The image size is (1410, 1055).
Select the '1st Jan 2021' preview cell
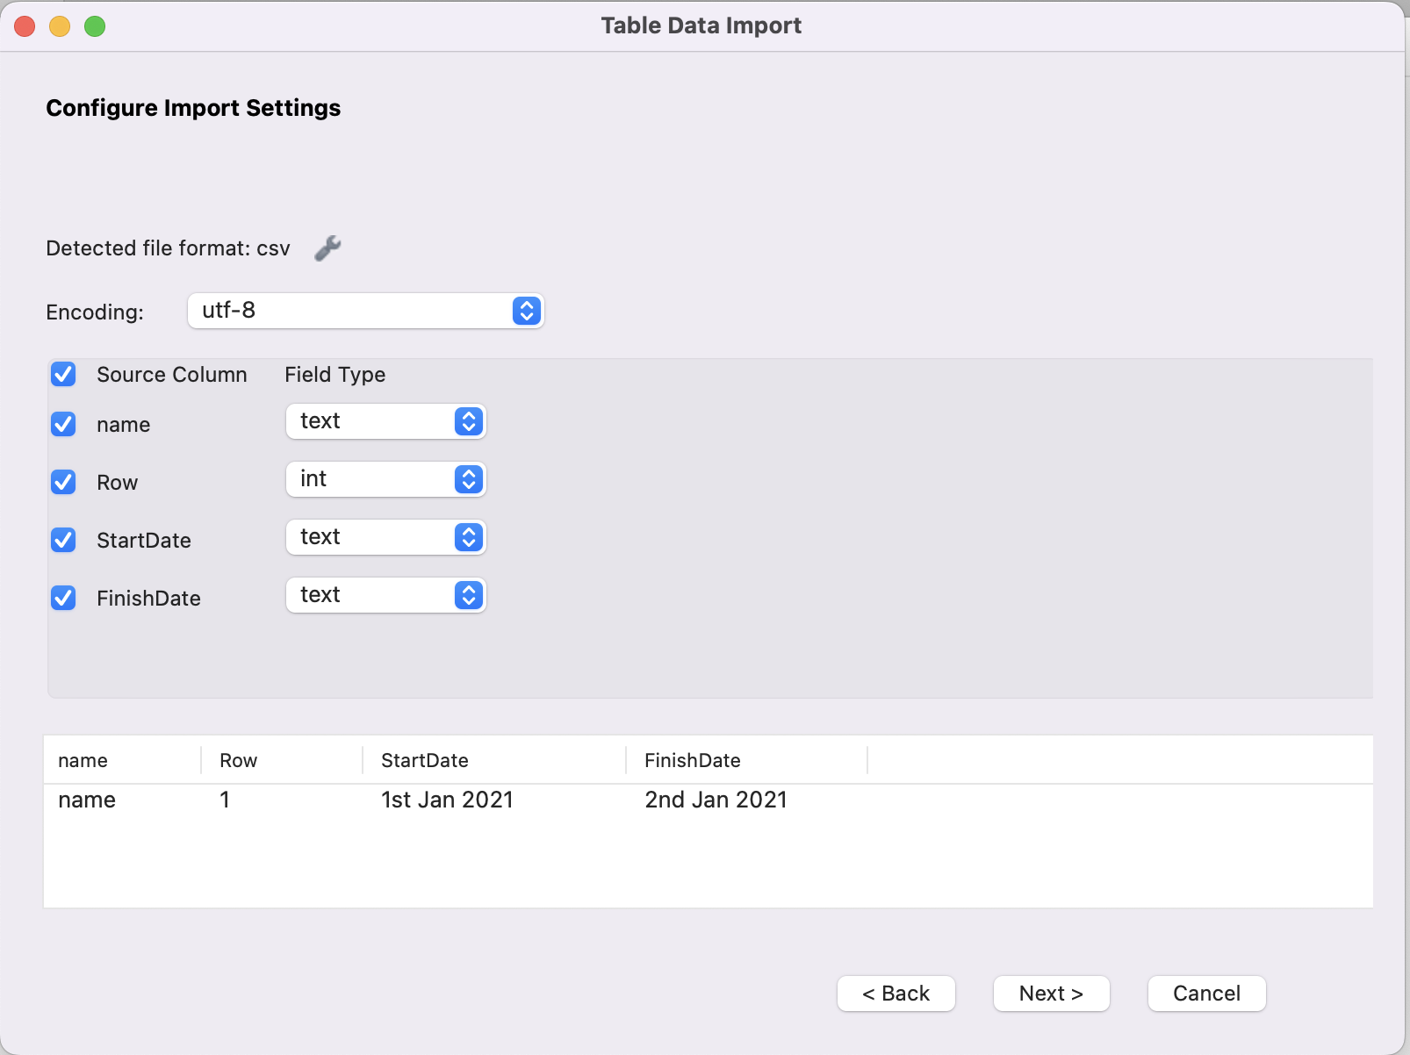[448, 800]
